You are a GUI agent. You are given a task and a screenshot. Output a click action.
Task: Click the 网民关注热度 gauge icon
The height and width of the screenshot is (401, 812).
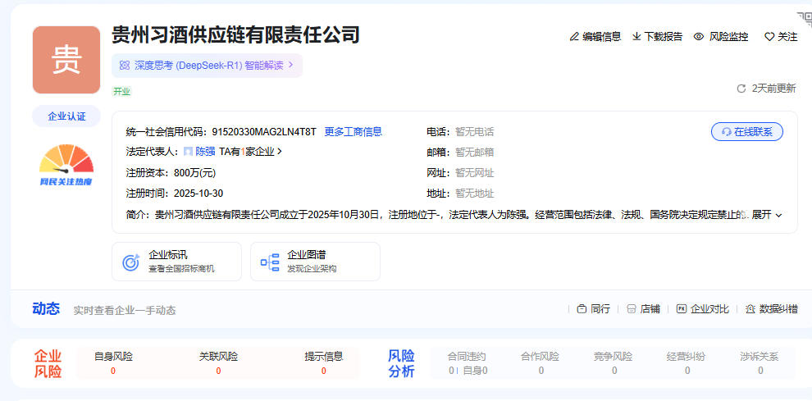[x=66, y=158]
